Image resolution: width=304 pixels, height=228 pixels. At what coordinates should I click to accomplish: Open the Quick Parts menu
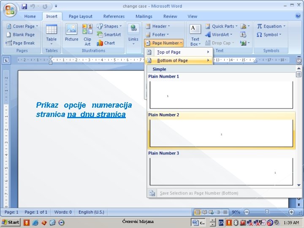[222, 26]
